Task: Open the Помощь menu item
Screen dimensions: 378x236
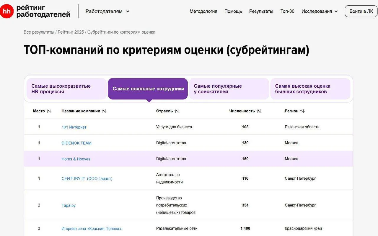Action: pos(233,11)
